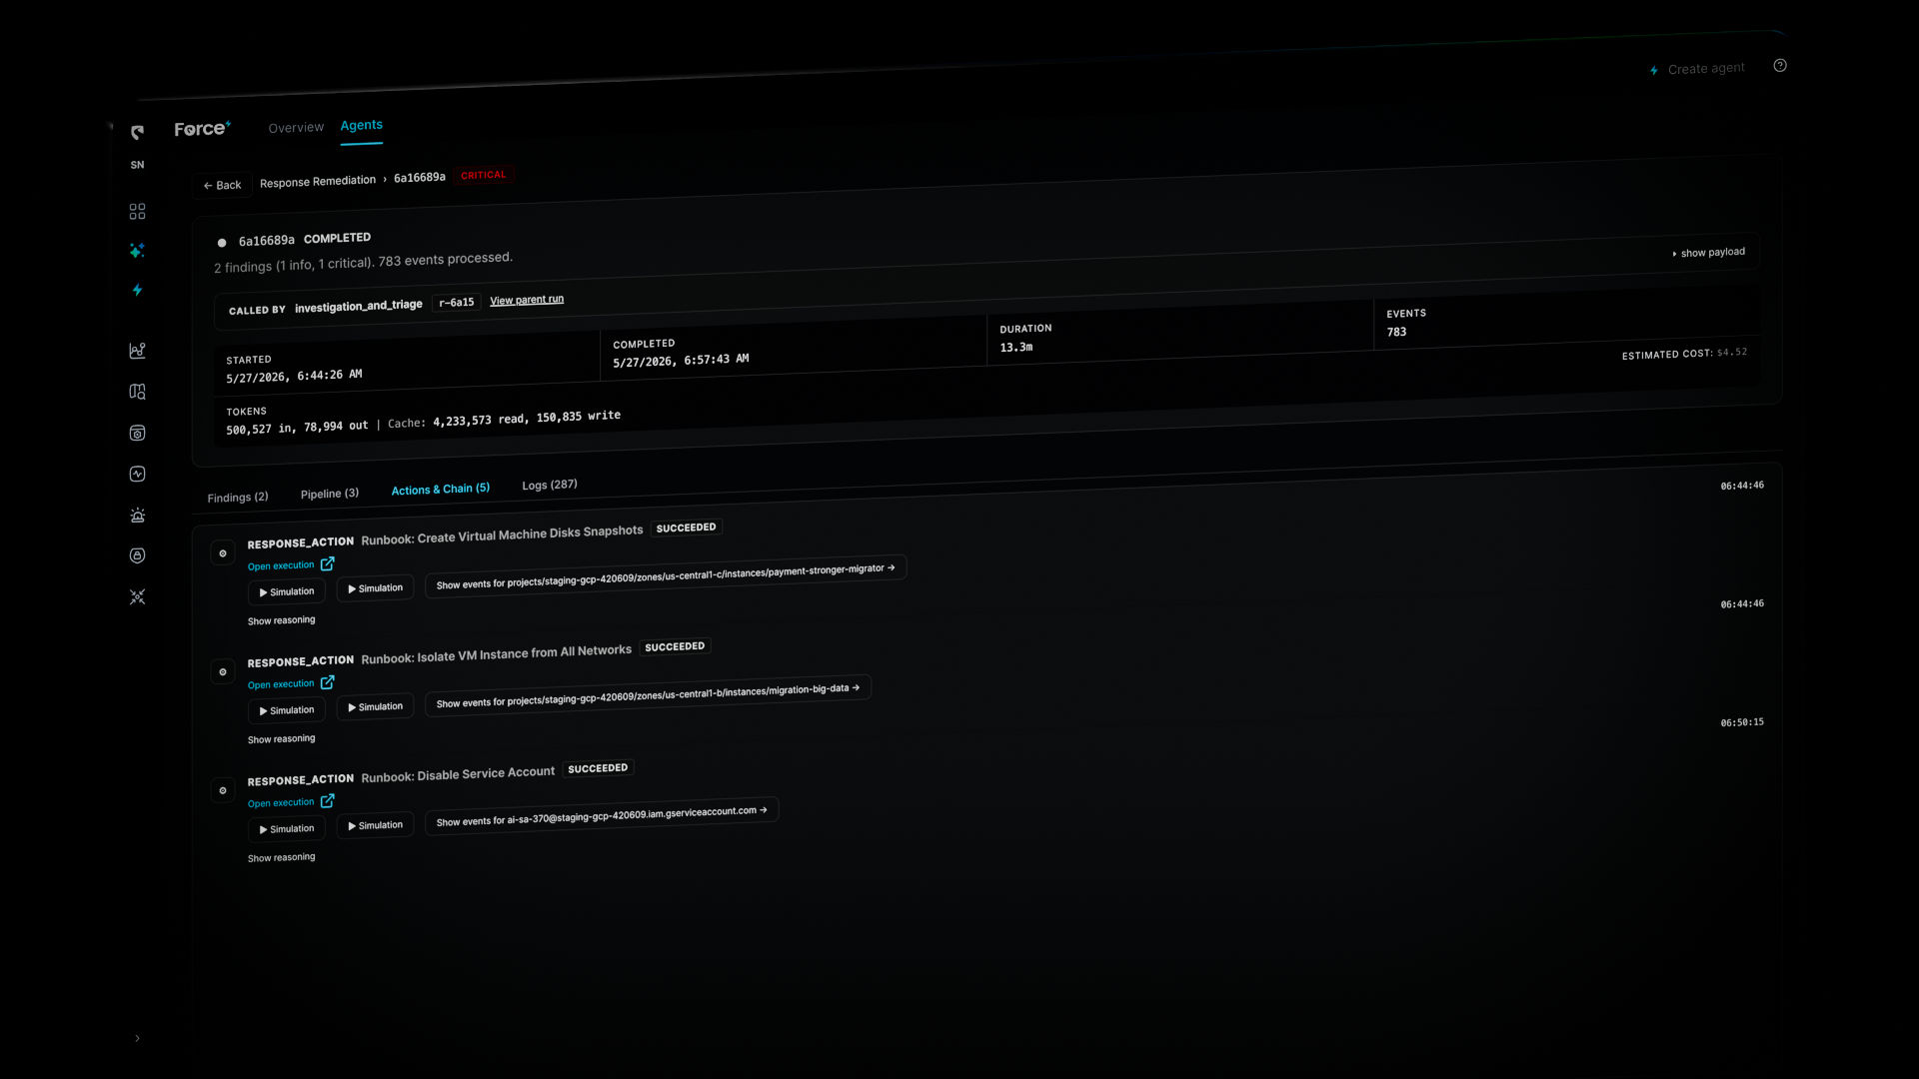
Task: Click SUCCEEDED badge on Create Disks Snapshots
Action: coord(686,528)
